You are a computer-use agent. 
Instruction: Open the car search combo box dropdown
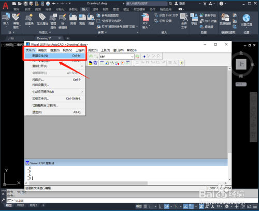point(132,57)
